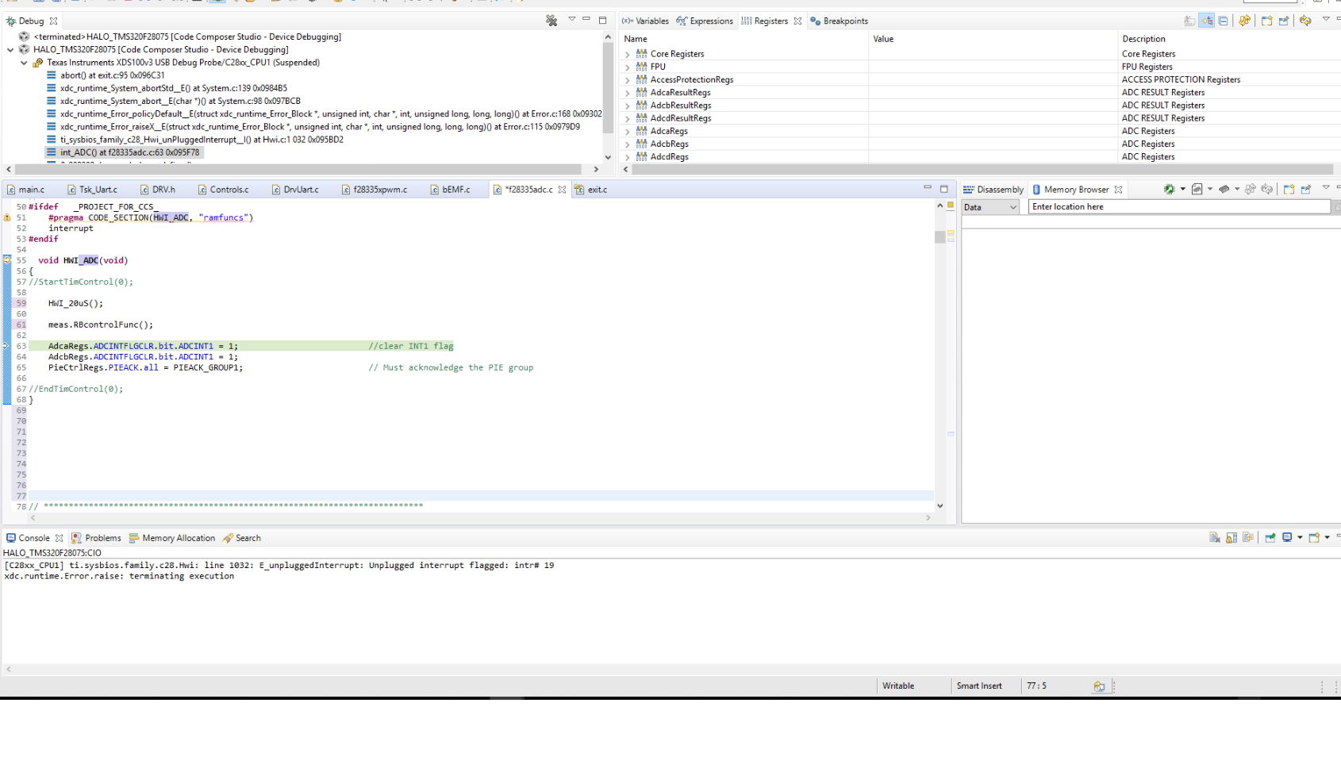
Task: Open Controls.c editor tab
Action: (223, 190)
